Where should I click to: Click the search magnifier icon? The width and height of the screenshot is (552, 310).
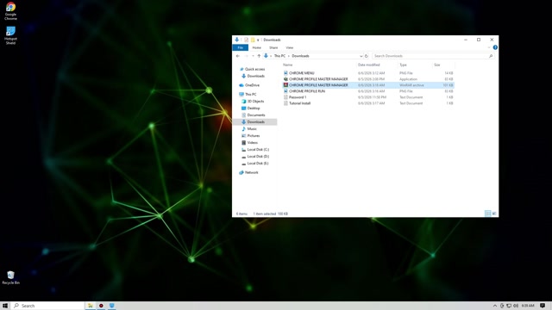click(x=491, y=56)
